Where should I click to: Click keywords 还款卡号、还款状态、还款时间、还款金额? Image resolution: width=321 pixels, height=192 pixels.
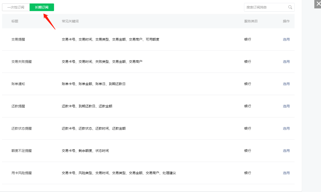pyautogui.click(x=94, y=128)
